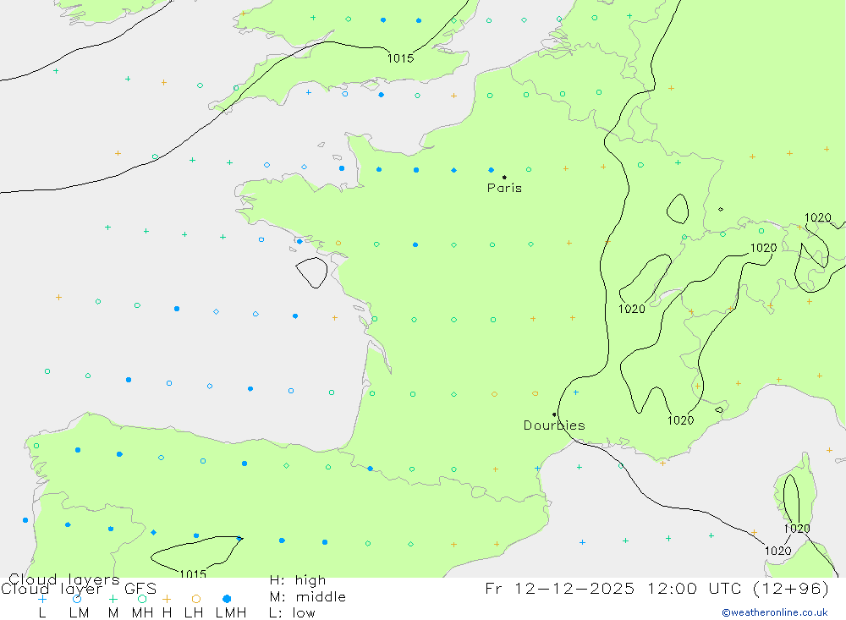Click the orange open-circle LH legend symbol
The width and height of the screenshot is (846, 620).
point(196,599)
